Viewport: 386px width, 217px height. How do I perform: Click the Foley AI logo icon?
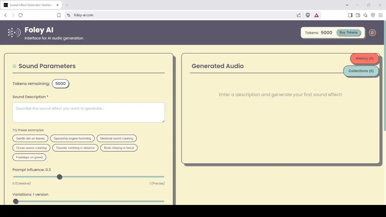pyautogui.click(x=14, y=32)
